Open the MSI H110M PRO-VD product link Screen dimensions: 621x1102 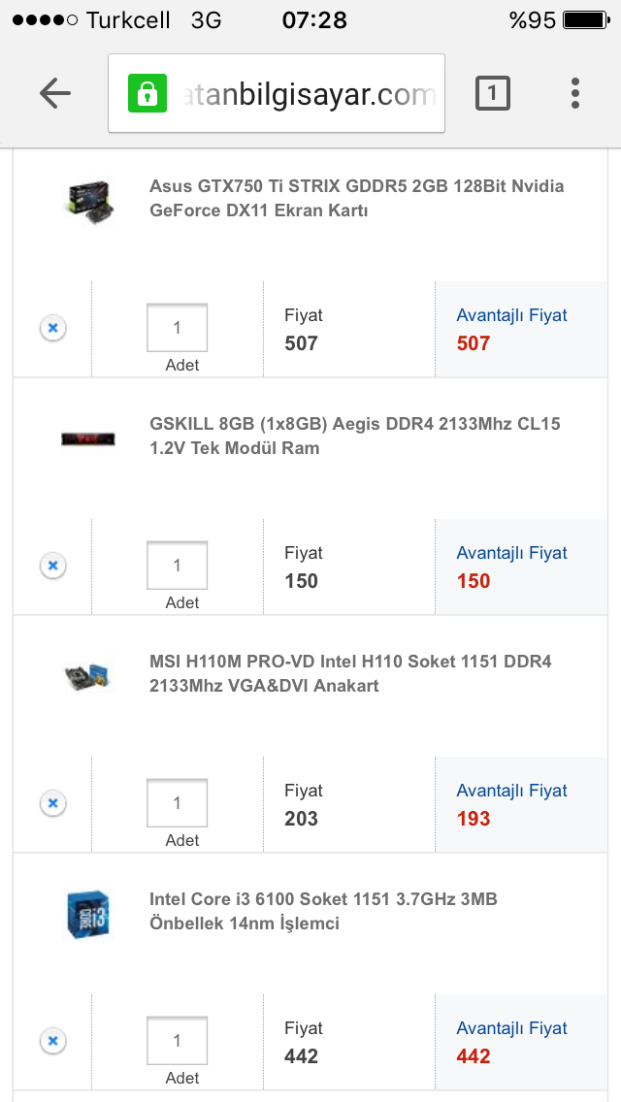tap(350, 673)
